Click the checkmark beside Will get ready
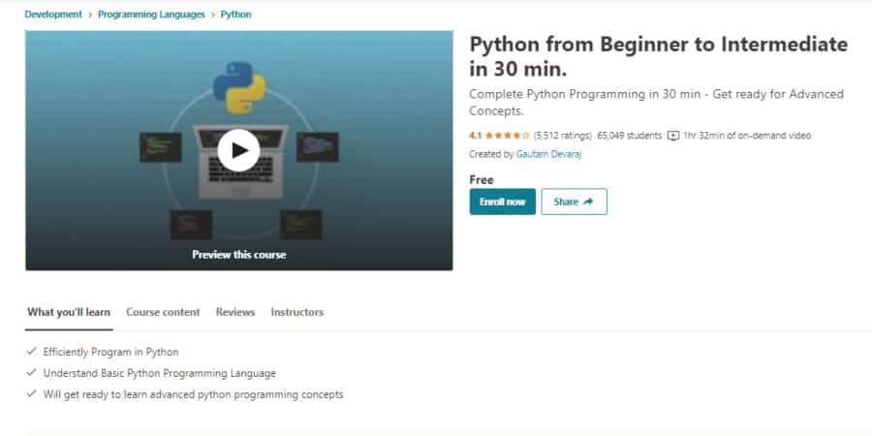This screenshot has height=436, width=872. (x=31, y=393)
